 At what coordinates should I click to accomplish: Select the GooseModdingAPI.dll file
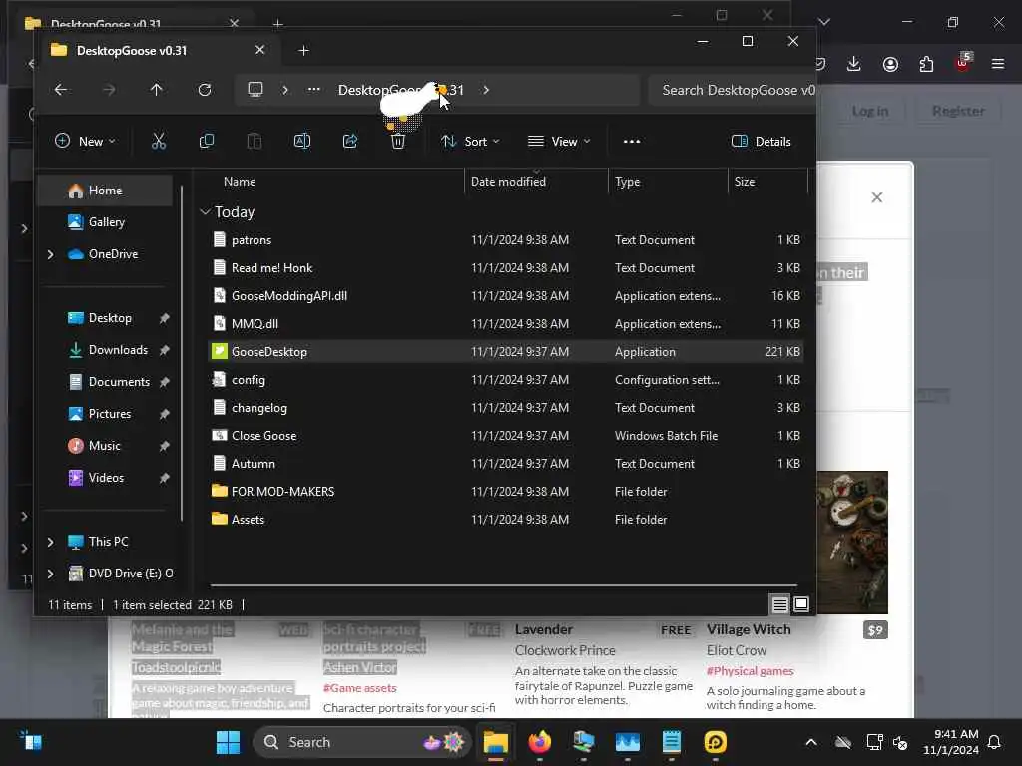[288, 295]
